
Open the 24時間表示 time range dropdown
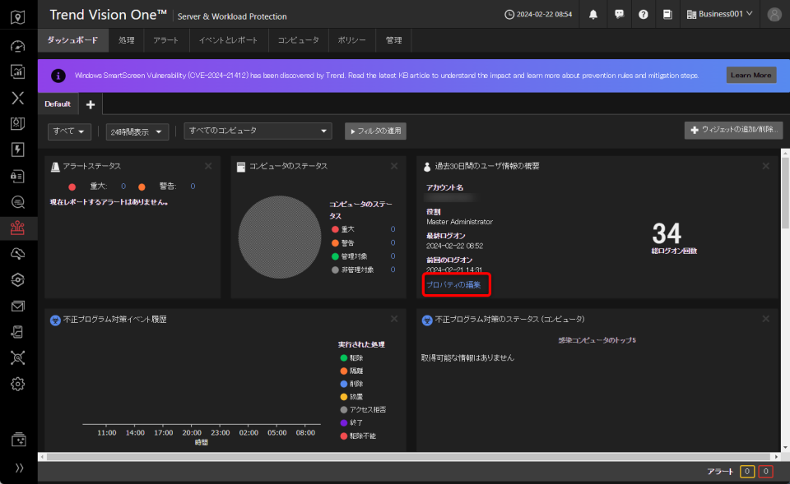pos(137,131)
